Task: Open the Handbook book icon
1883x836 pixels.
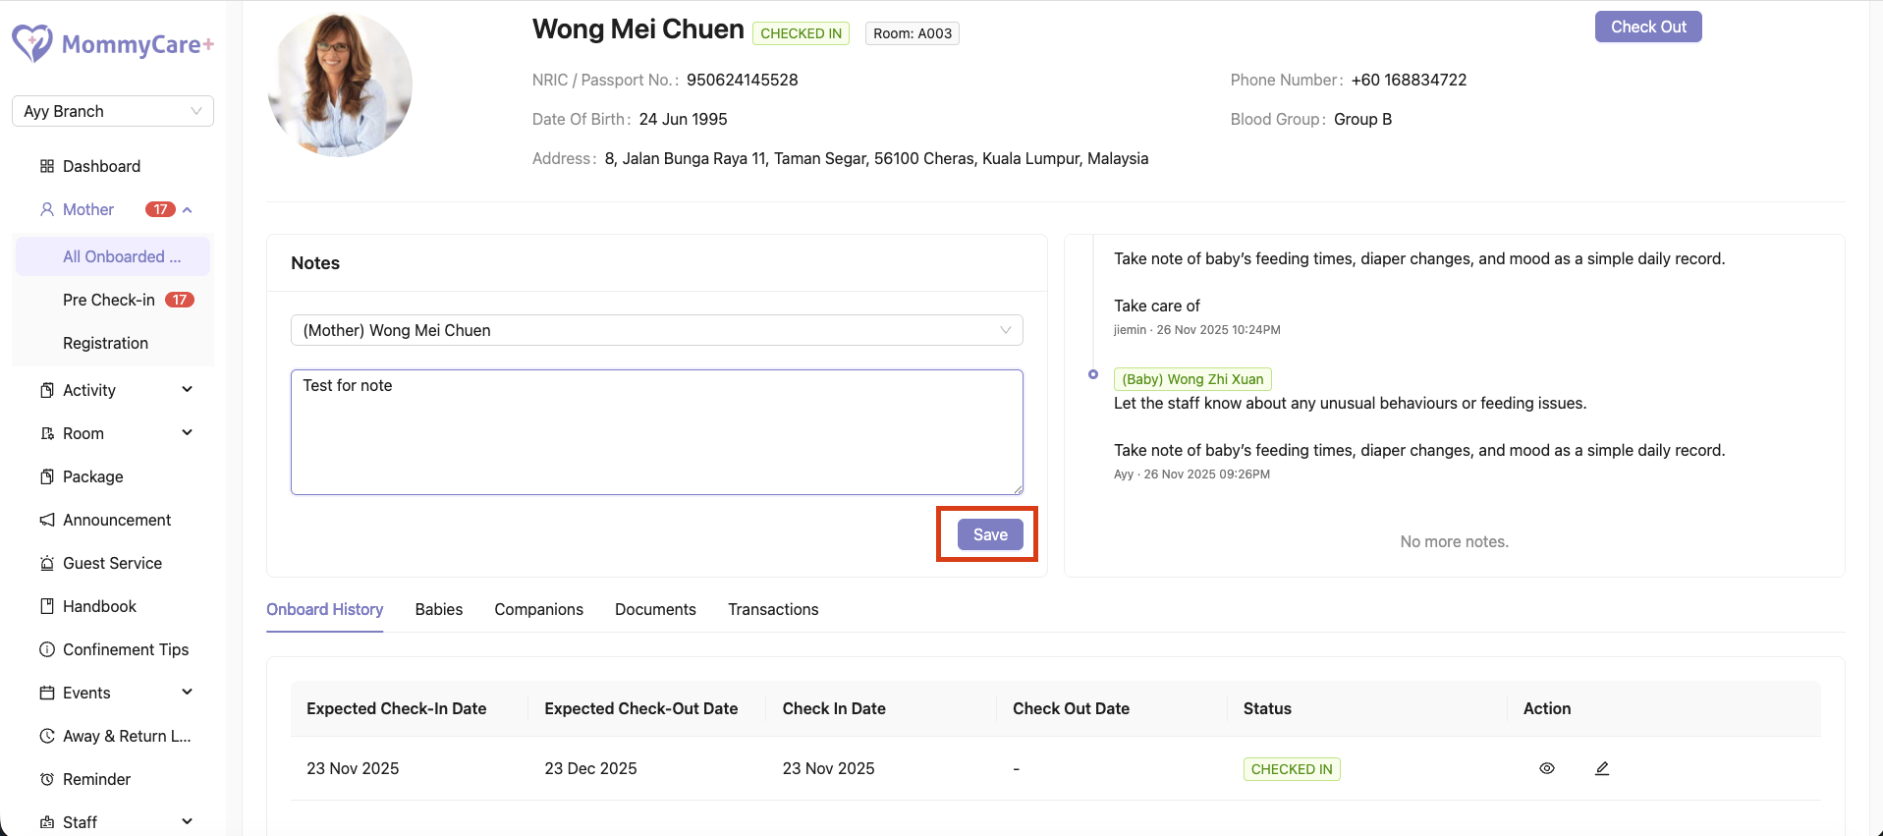Action: click(x=46, y=606)
